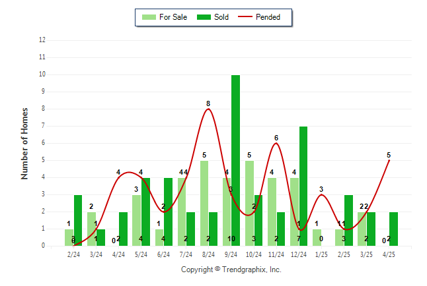
Task: Click the Copyright Trendgraphix, Inc. text
Action: 231,270
